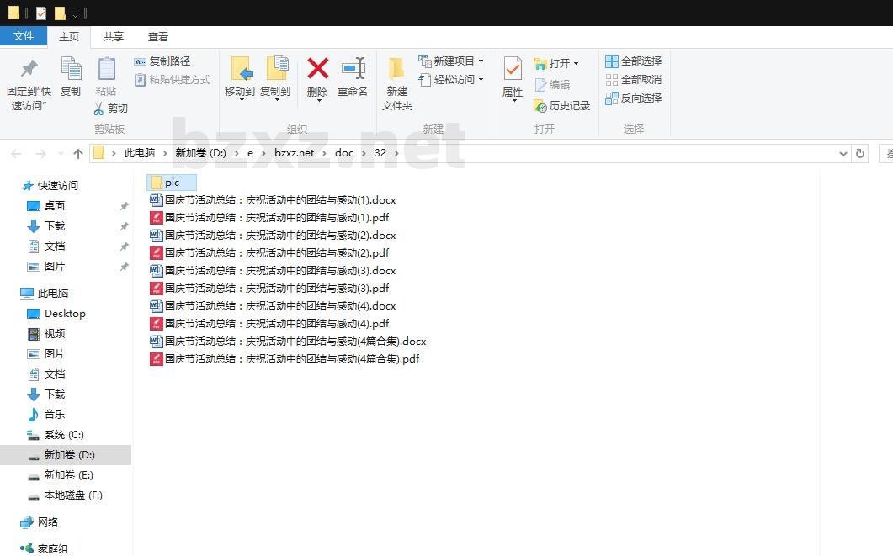Click the Up arrow navigation button

pos(78,153)
